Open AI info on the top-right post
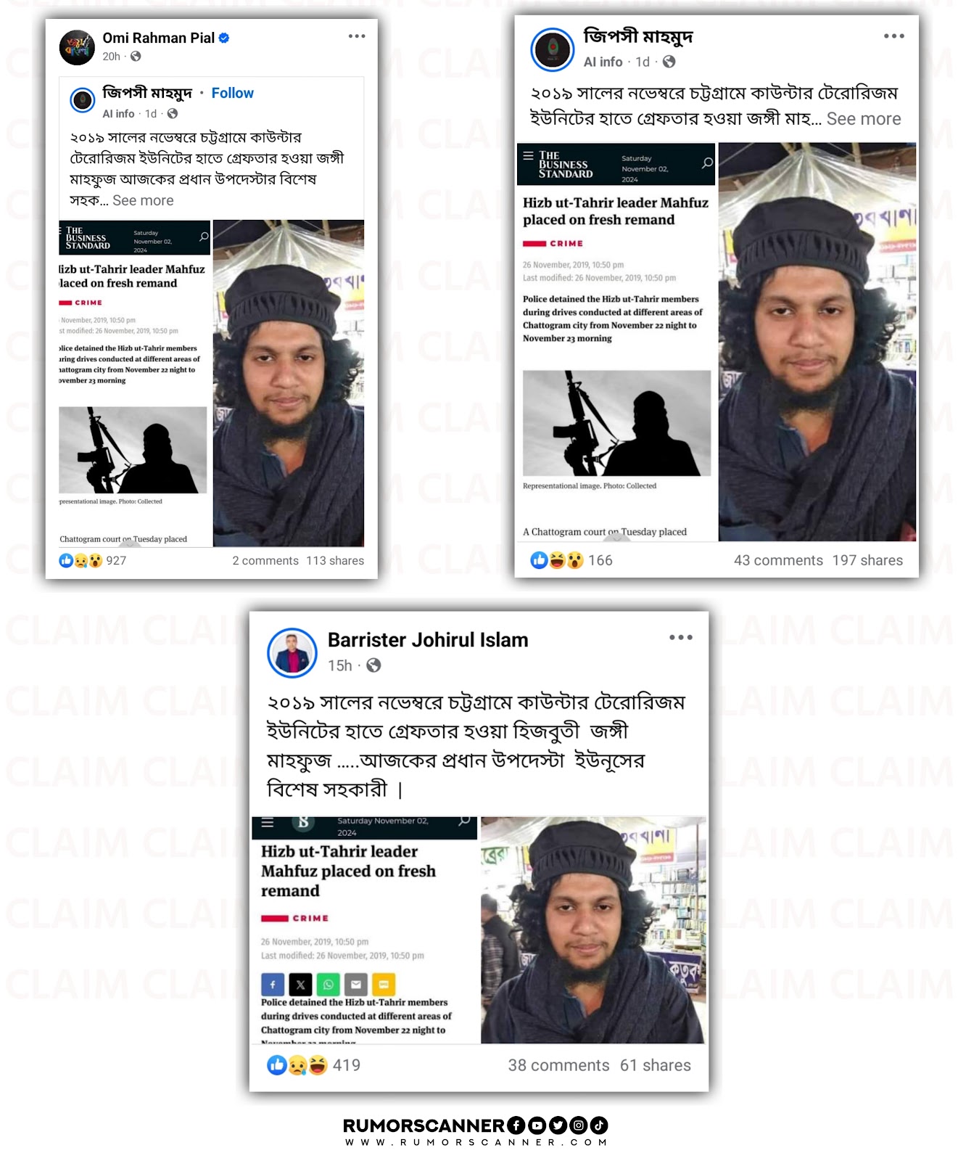Screen dimensions: 958x1161 tap(603, 62)
